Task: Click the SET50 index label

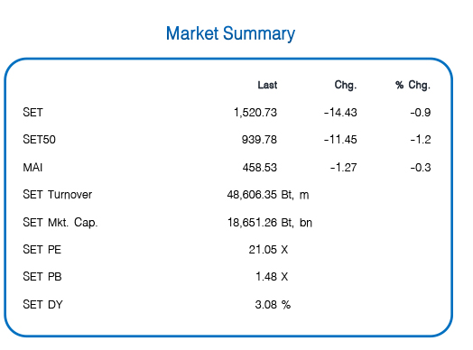Action: 39,140
